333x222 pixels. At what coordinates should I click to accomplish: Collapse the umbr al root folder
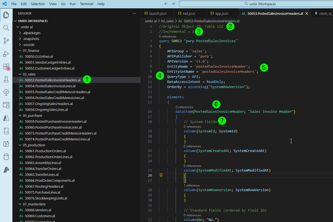(x=76, y=27)
